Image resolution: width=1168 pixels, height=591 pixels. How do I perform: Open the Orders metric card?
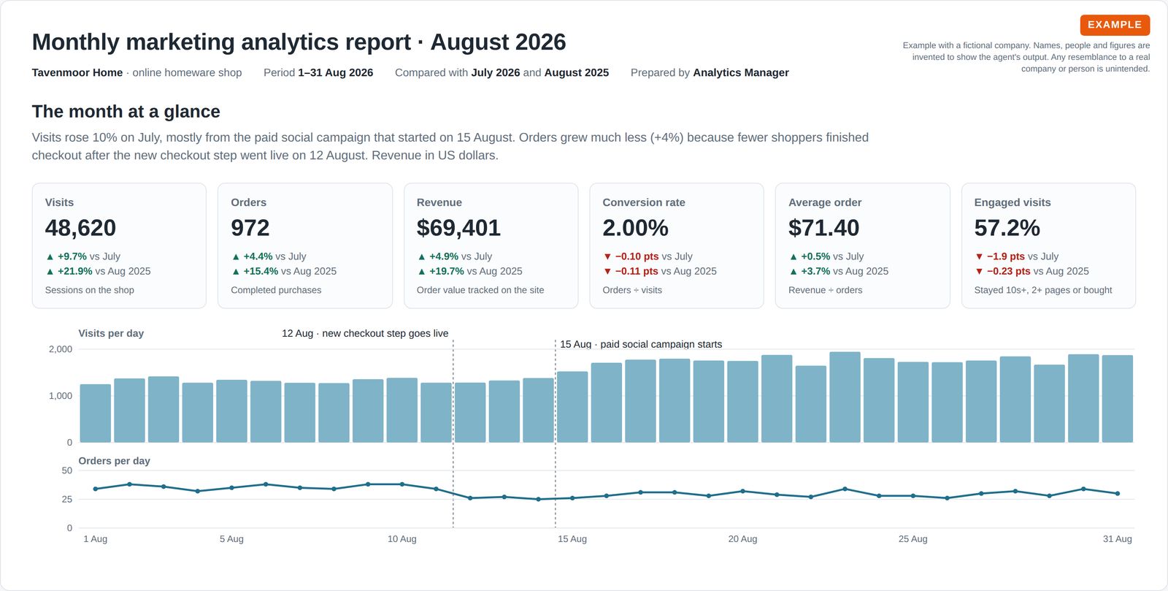pyautogui.click(x=305, y=245)
